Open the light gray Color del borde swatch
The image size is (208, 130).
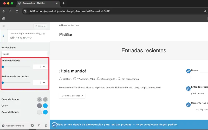tap(40, 112)
